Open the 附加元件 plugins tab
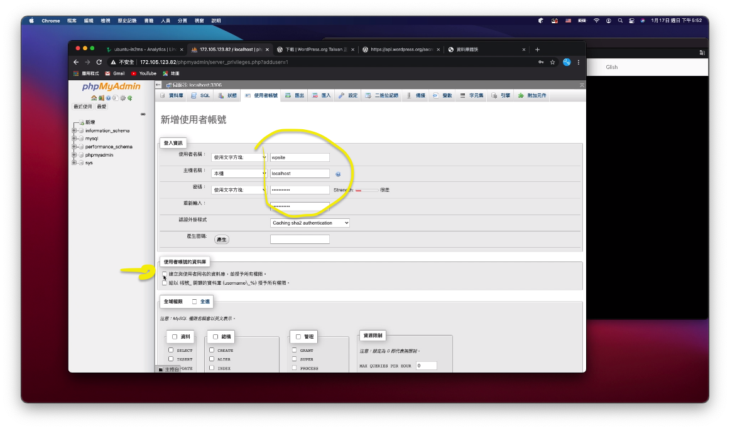This screenshot has width=730, height=429. [x=532, y=96]
